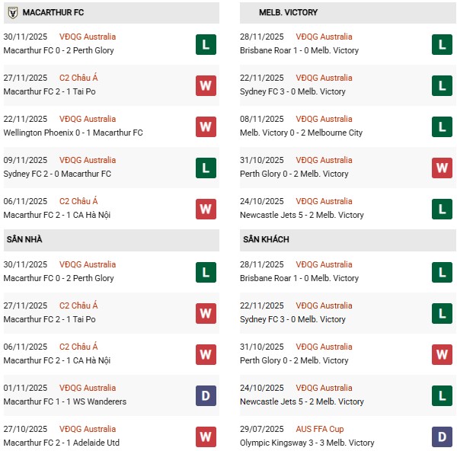Open C2 Châu Á link for 06/11/2025 match under Macarthur FC header

[x=78, y=201]
